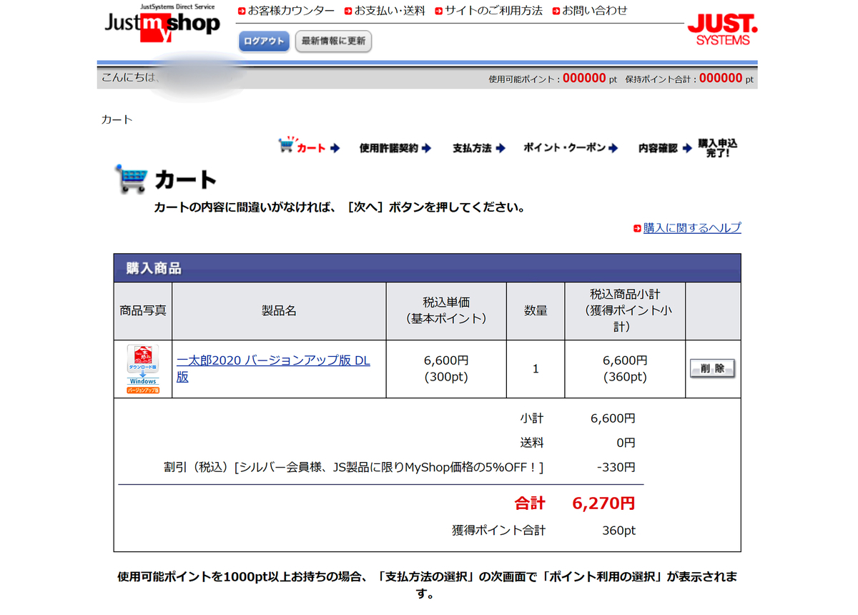Click the 購入商品 table header
Image resolution: width=858 pixels, height=615 pixels.
pyautogui.click(x=427, y=268)
